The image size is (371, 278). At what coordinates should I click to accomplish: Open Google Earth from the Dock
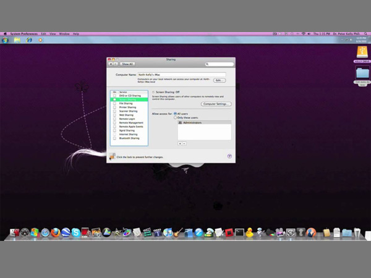point(66,233)
